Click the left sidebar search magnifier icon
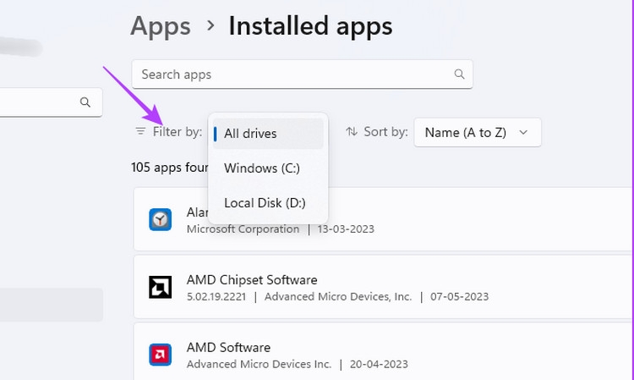This screenshot has height=380, width=634. pos(85,102)
